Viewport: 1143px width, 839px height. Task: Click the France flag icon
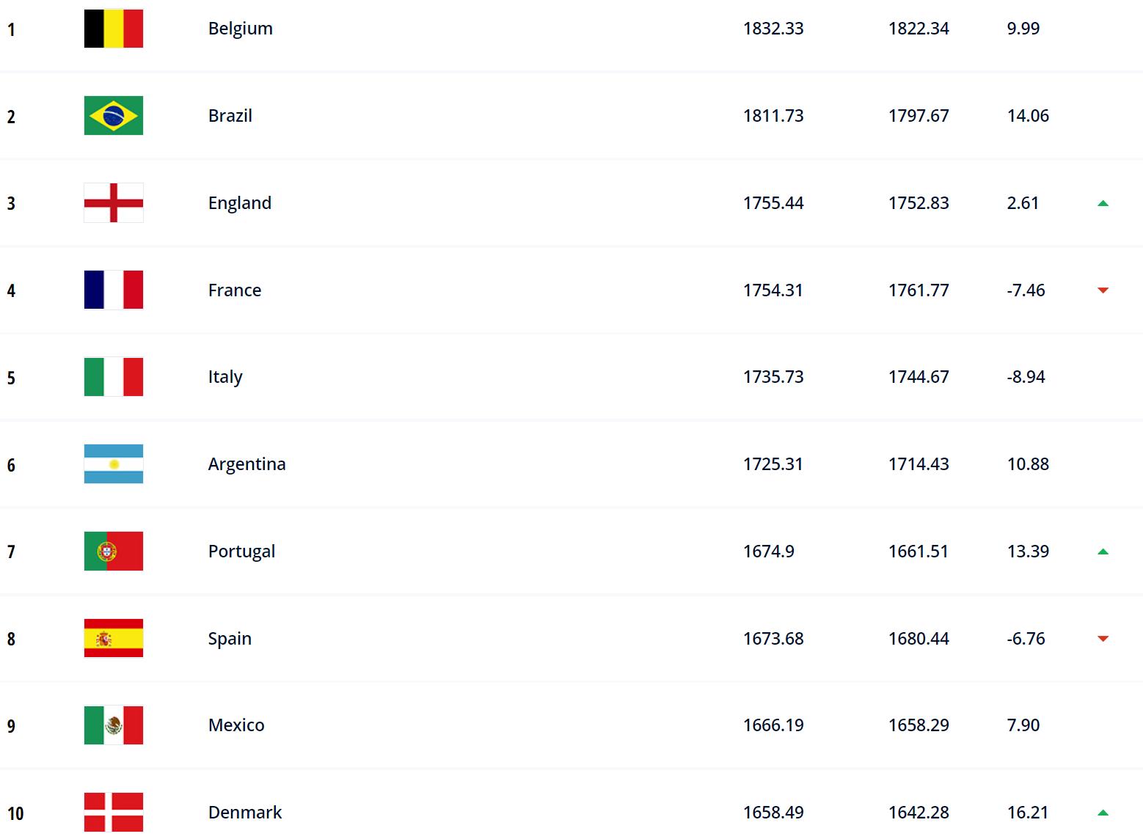(114, 290)
